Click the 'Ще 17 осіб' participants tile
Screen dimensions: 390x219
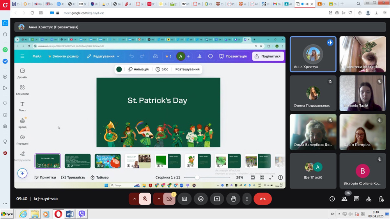313,170
